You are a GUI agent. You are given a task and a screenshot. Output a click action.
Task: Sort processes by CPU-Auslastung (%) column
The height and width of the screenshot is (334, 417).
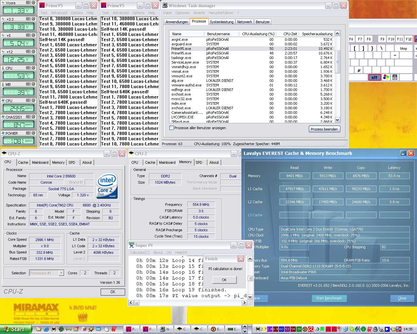(258, 34)
